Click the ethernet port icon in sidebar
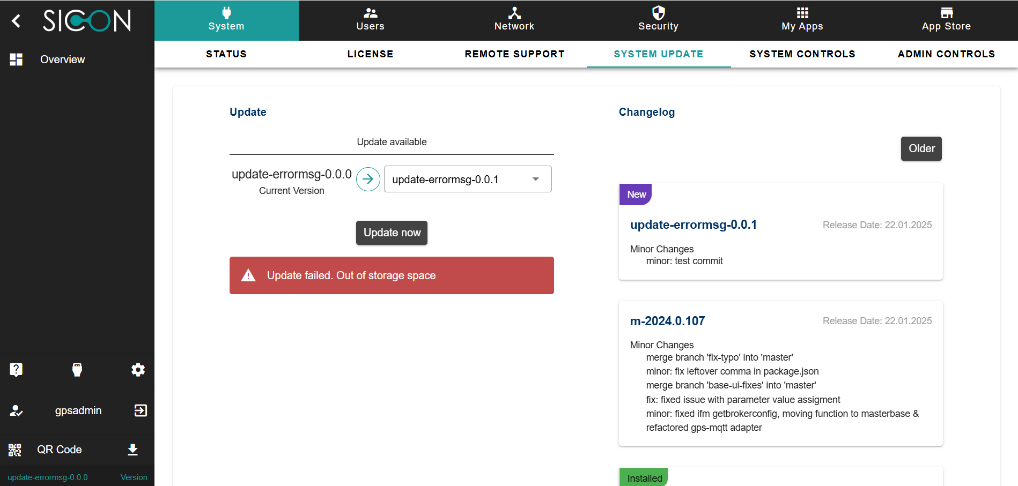 (x=77, y=369)
